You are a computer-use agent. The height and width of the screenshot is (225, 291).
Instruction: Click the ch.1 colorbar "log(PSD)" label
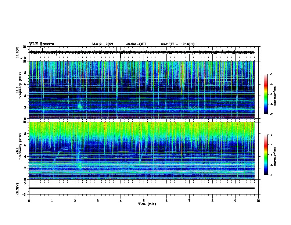275,96
